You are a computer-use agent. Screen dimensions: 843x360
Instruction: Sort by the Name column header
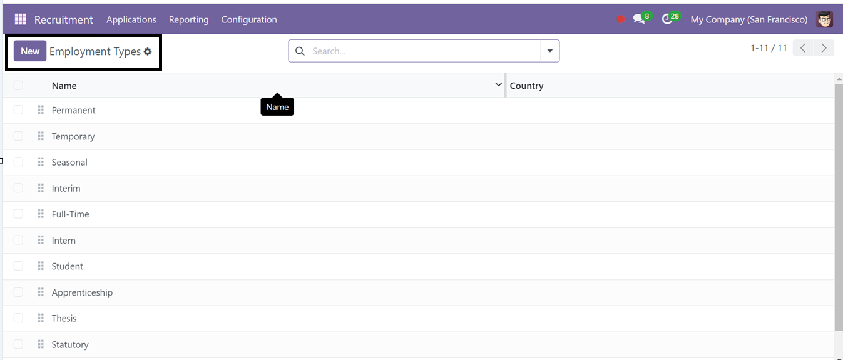point(64,86)
